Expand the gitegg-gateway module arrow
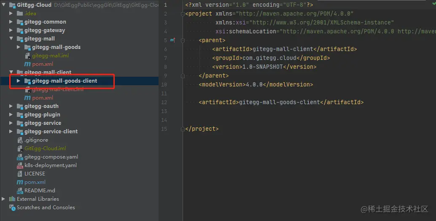The height and width of the screenshot is (221, 436). pyautogui.click(x=11, y=30)
